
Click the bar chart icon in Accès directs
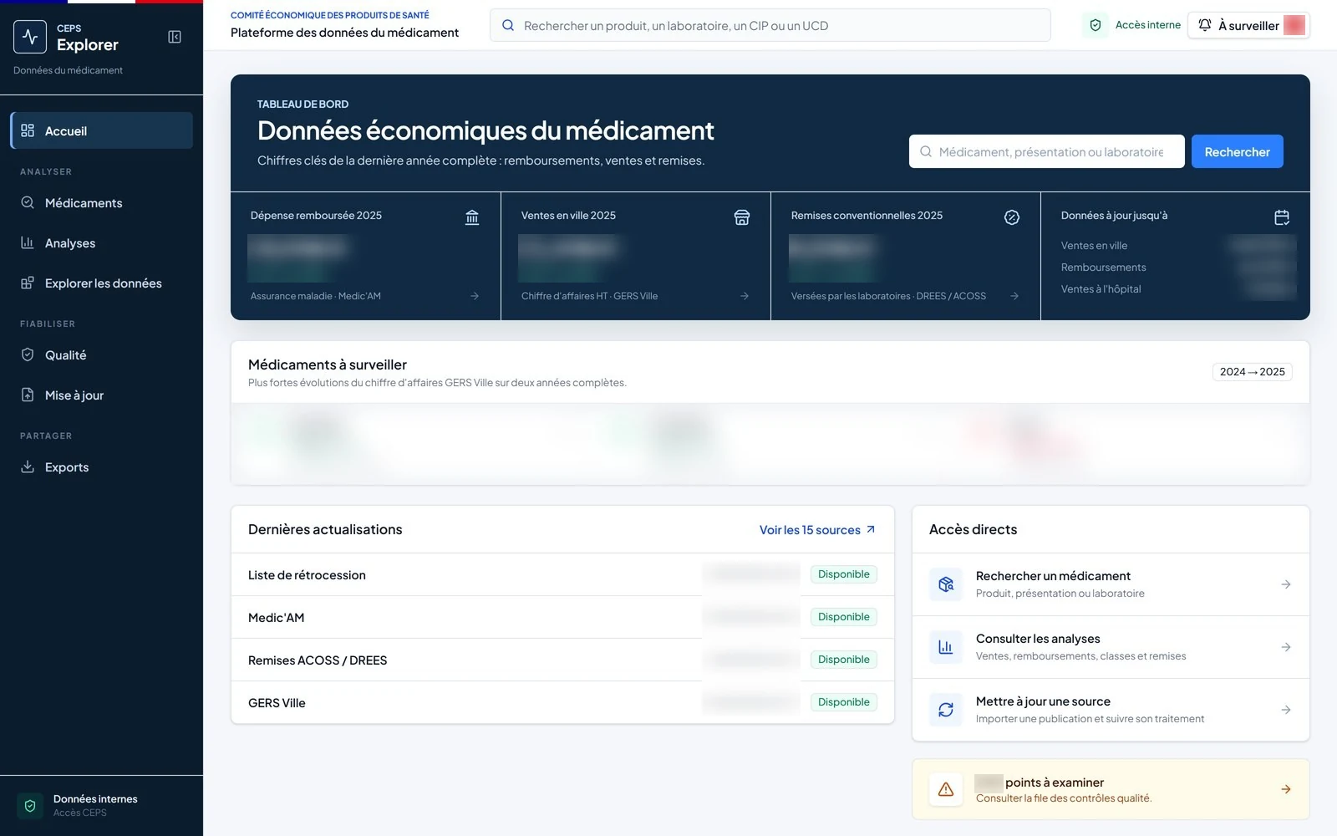point(946,647)
